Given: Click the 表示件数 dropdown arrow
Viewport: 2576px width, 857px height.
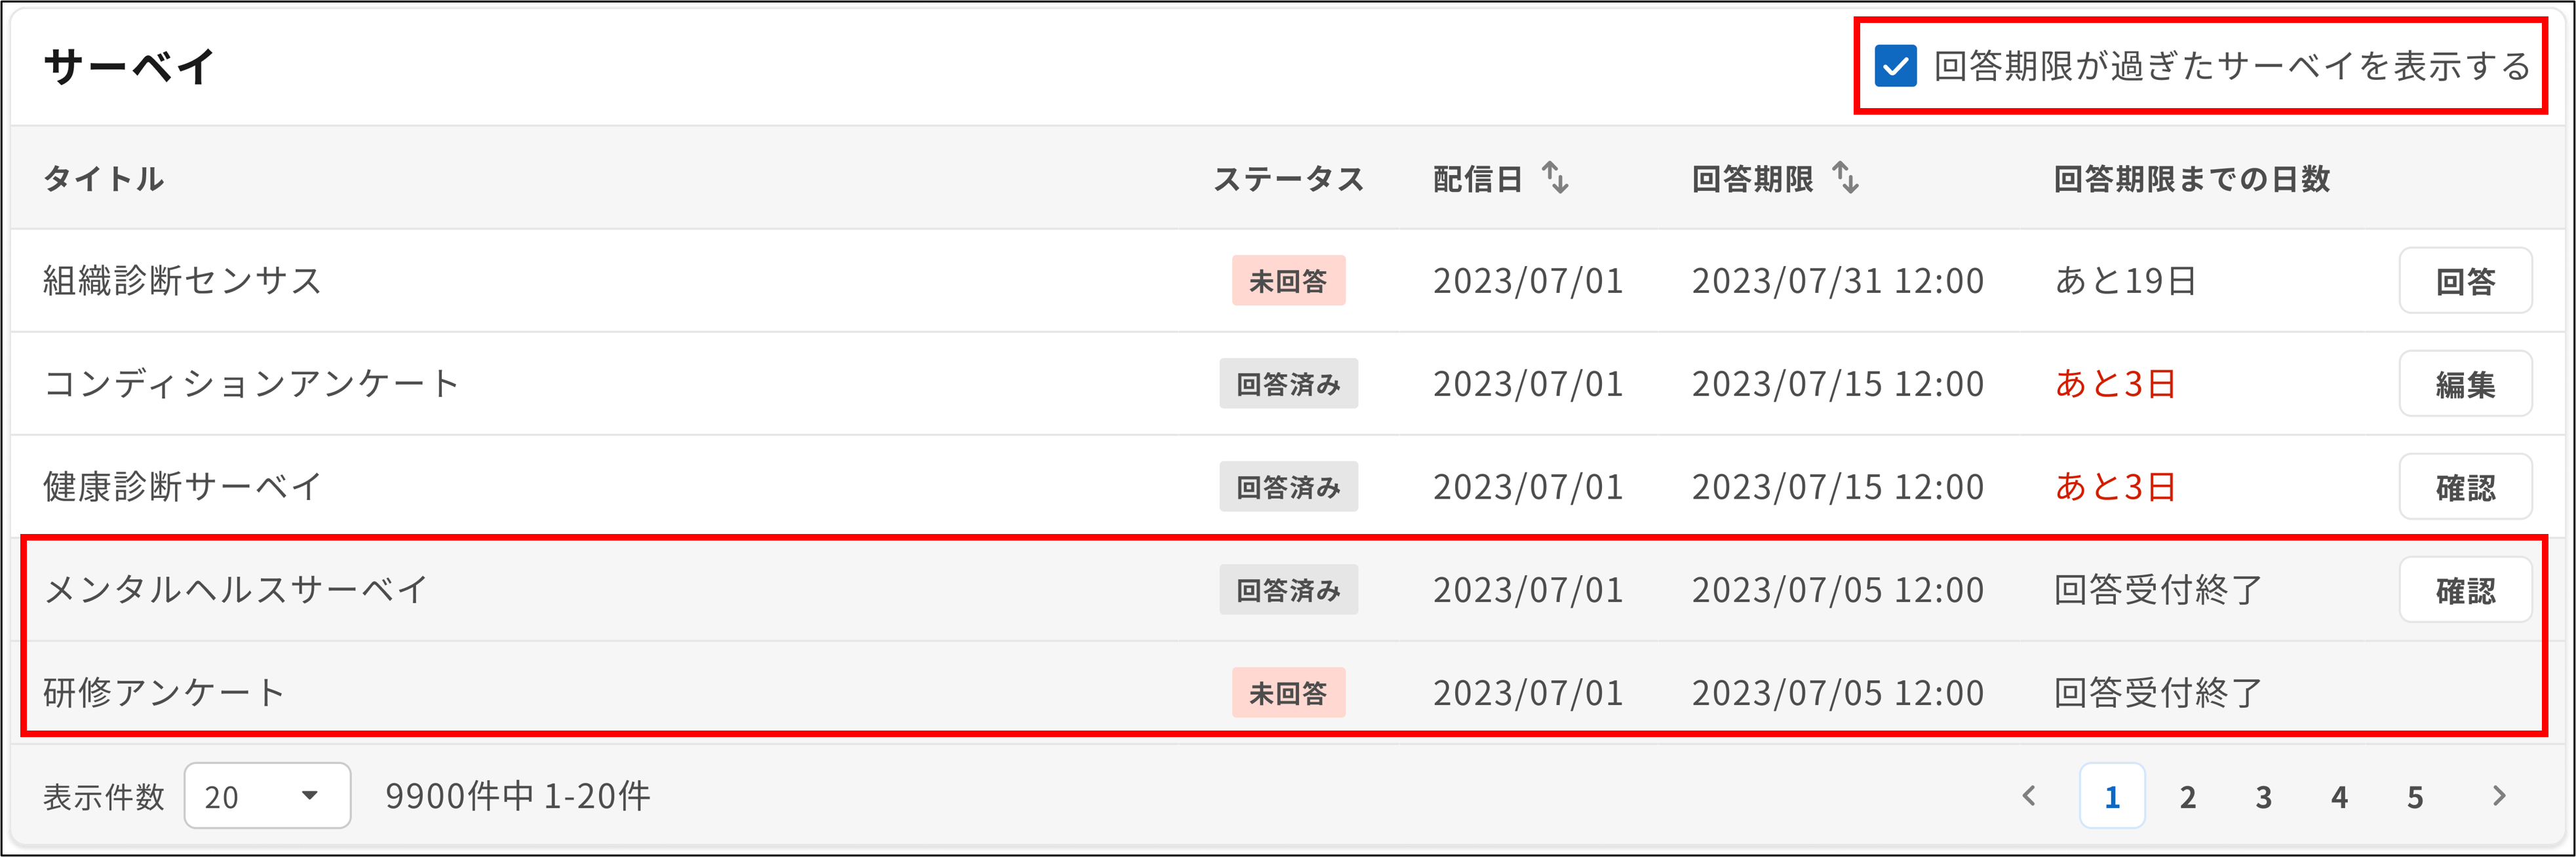Looking at the screenshot, I should coord(310,796).
